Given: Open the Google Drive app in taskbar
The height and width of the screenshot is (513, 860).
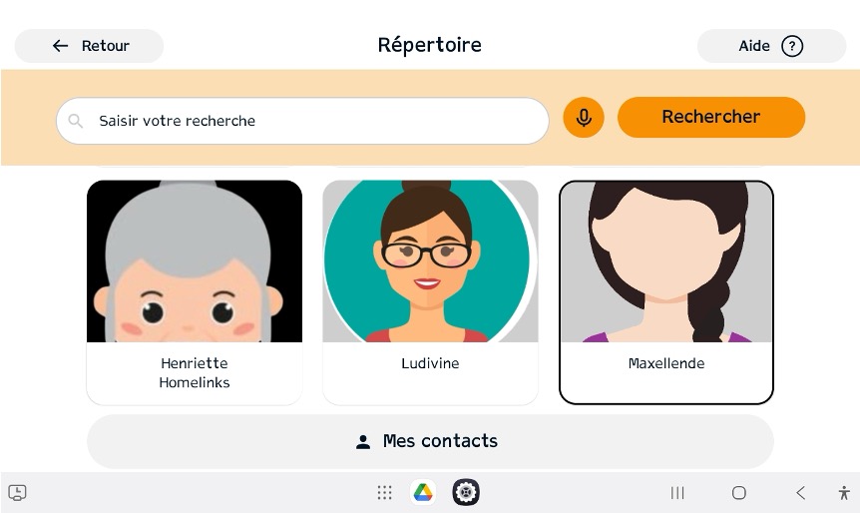Looking at the screenshot, I should [x=423, y=492].
